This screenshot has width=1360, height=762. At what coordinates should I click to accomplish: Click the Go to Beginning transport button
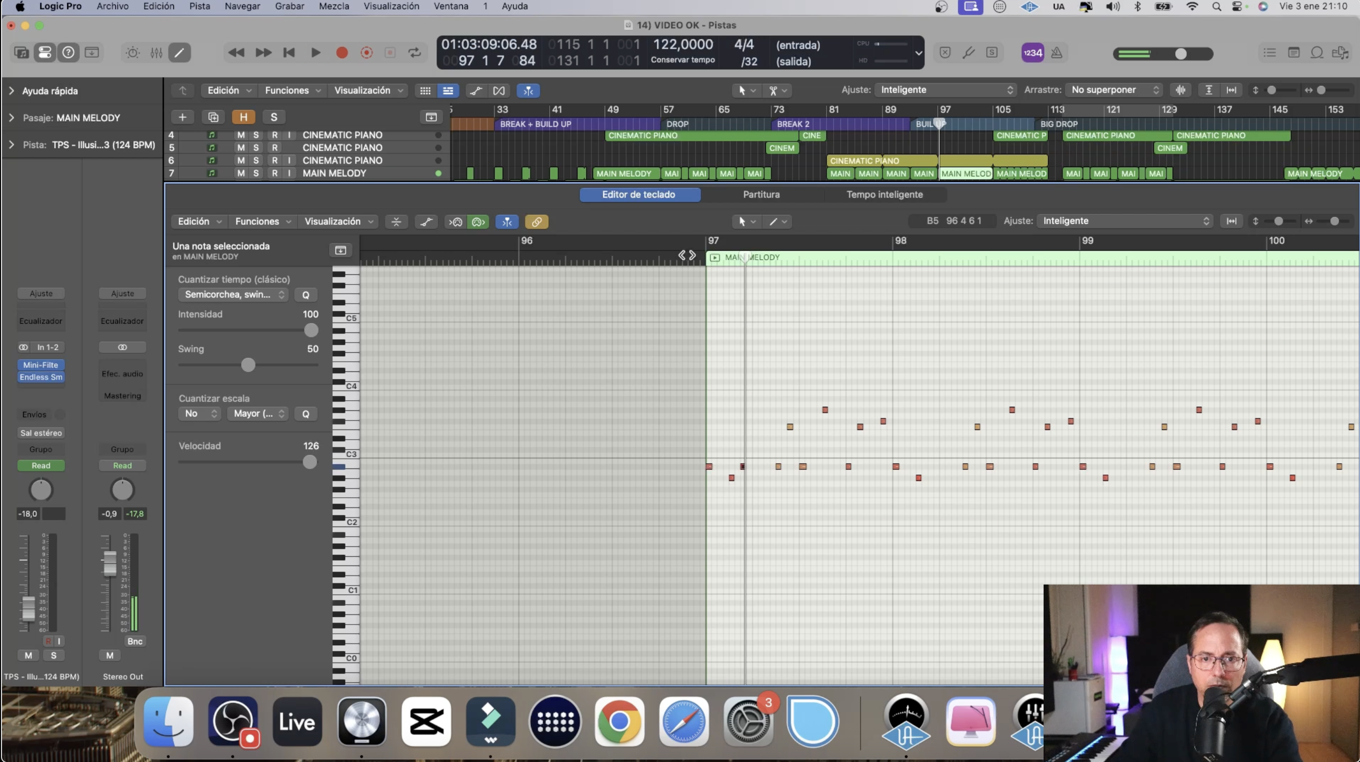click(289, 52)
